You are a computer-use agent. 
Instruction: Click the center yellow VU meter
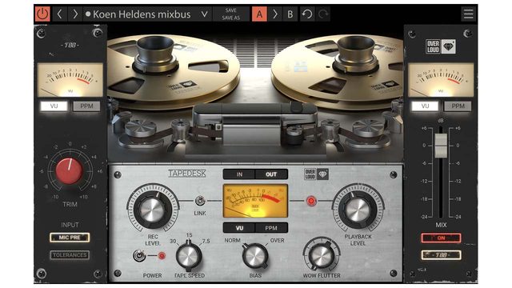pos(255,201)
